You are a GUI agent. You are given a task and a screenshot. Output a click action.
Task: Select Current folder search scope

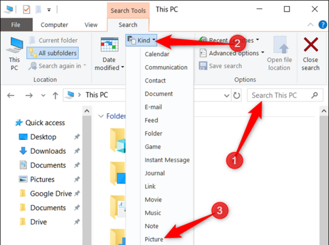tap(54, 40)
